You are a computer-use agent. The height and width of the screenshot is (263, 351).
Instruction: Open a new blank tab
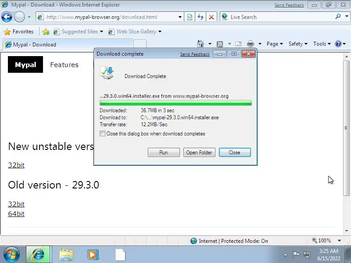(140, 44)
